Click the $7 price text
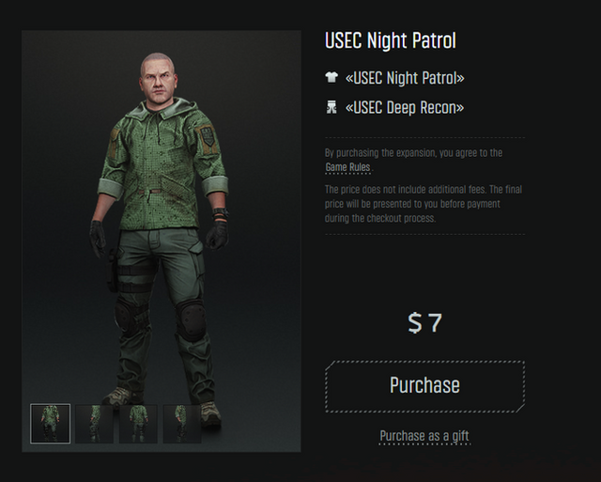This screenshot has height=482, width=601. click(424, 323)
